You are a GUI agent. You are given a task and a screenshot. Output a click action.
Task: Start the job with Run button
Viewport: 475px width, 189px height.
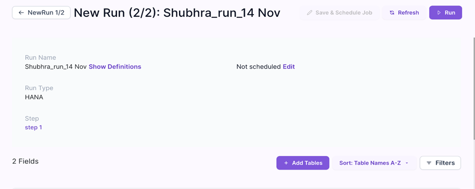click(x=446, y=13)
